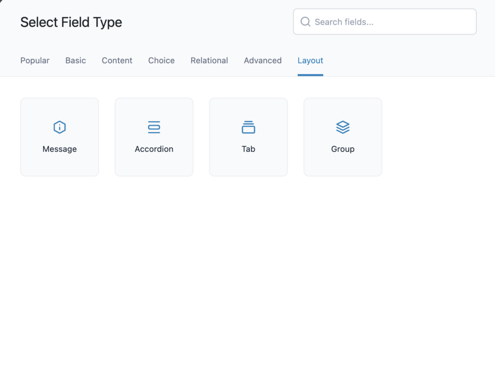Choose the Message label text
Viewport: 495px width, 385px height.
pyautogui.click(x=59, y=149)
